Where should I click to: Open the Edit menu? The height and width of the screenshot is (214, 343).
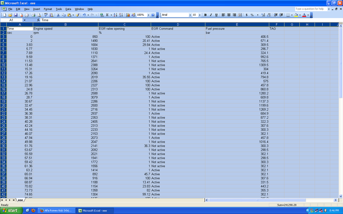pyautogui.click(x=18, y=9)
